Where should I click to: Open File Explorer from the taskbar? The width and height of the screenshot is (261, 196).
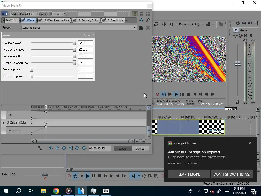point(43,191)
